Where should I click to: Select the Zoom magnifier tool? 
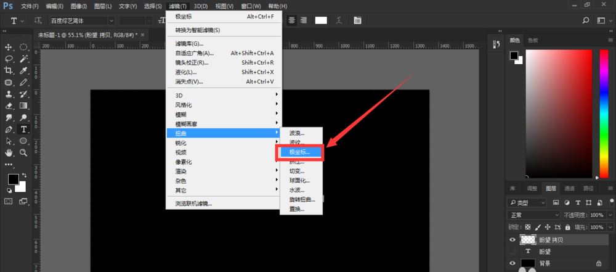pyautogui.click(x=23, y=152)
